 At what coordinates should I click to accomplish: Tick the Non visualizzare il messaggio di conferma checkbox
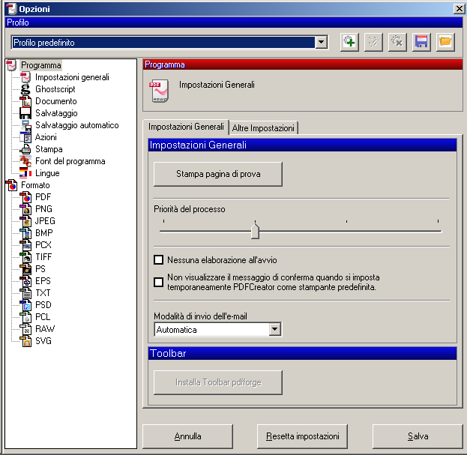coord(158,282)
